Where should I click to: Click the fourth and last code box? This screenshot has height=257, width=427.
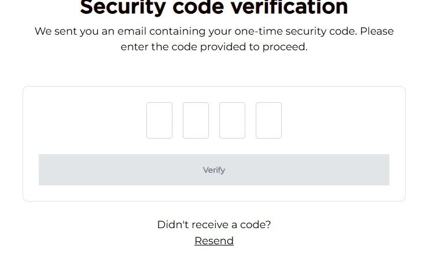coord(268,120)
